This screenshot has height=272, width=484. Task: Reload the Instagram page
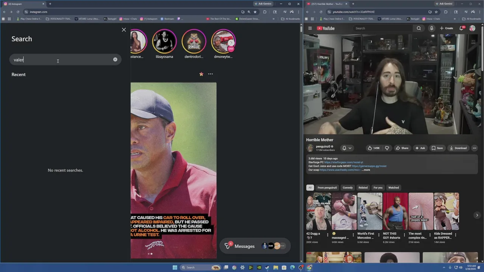18,12
